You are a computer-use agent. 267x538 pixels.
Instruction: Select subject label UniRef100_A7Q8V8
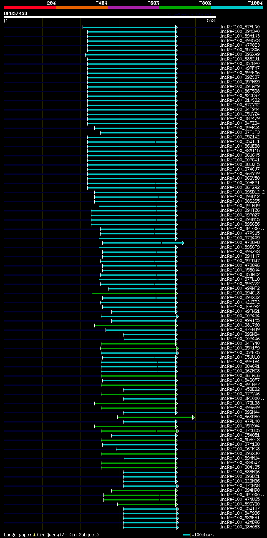click(239, 243)
